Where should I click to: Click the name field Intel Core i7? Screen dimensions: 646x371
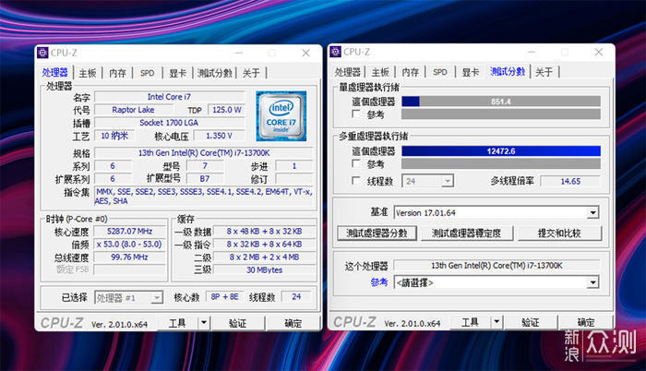[x=169, y=97]
